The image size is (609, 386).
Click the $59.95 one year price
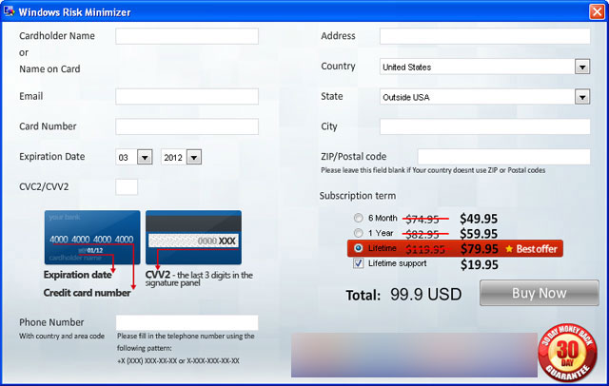point(479,234)
